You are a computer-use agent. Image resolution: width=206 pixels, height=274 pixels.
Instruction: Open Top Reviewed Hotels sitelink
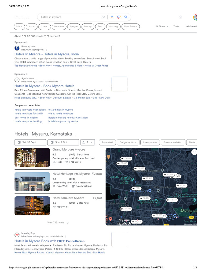[26, 66]
